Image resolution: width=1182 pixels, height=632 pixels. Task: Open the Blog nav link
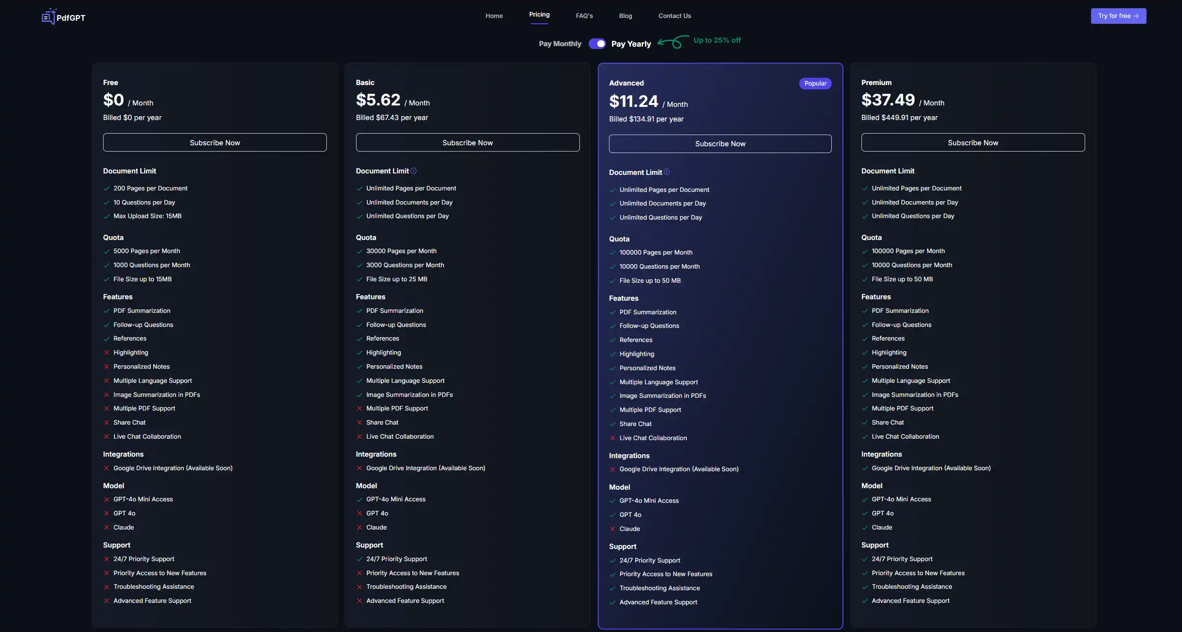tap(625, 16)
